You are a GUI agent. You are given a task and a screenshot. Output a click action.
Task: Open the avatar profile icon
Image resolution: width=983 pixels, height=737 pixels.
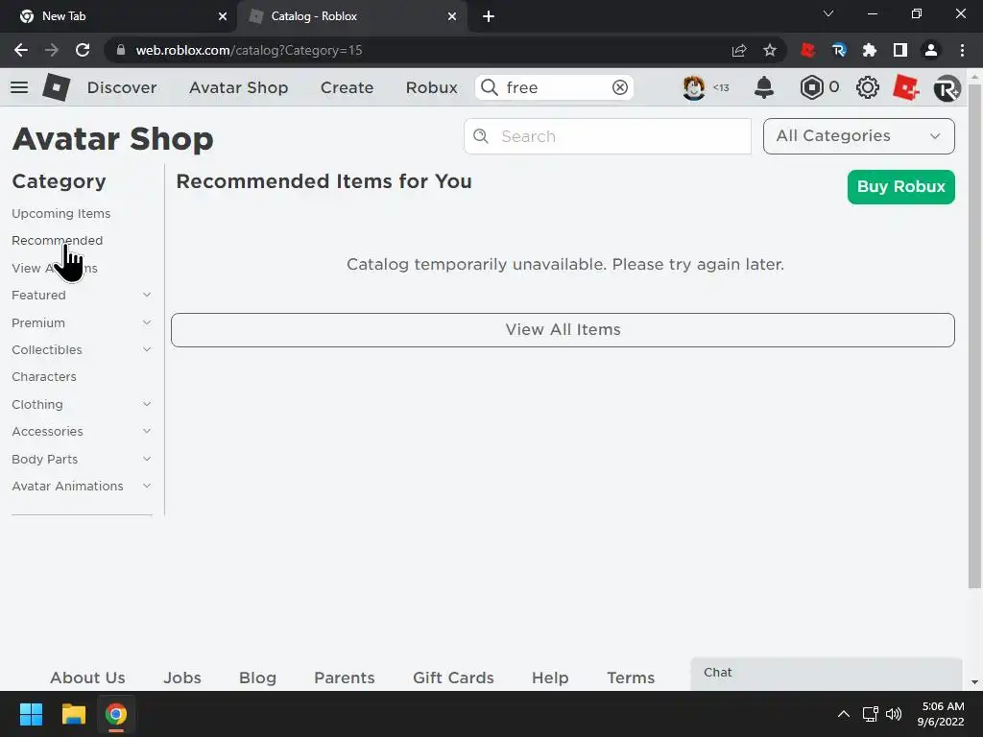pos(694,87)
